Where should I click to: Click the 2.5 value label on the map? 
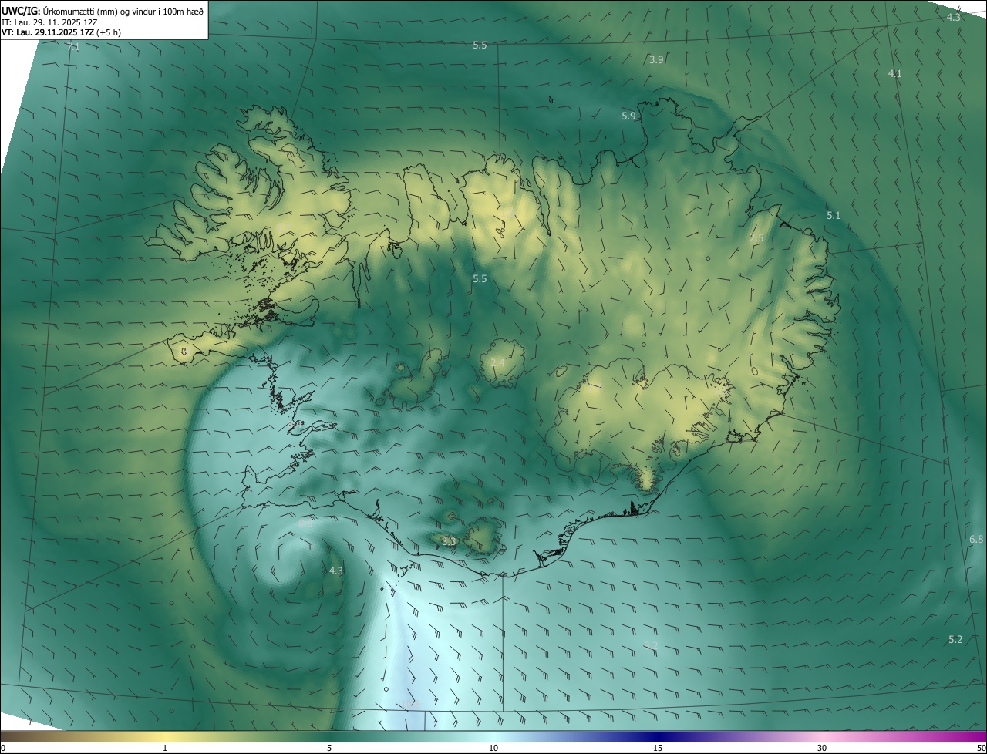pos(756,237)
